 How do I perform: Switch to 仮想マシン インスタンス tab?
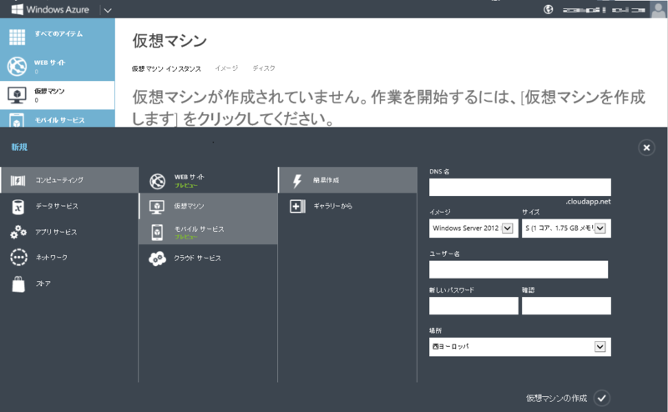pyautogui.click(x=166, y=68)
